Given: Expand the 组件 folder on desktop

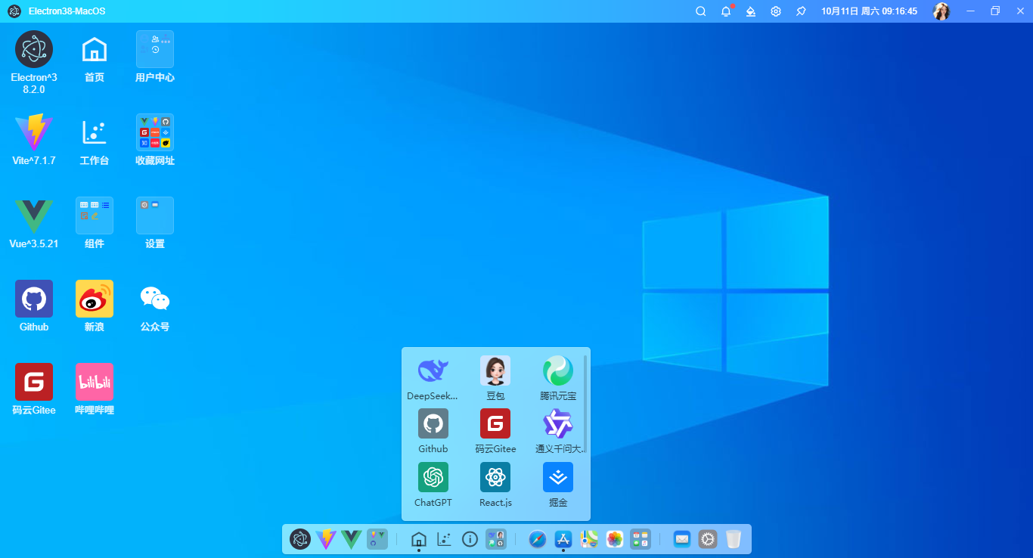Looking at the screenshot, I should pyautogui.click(x=95, y=215).
